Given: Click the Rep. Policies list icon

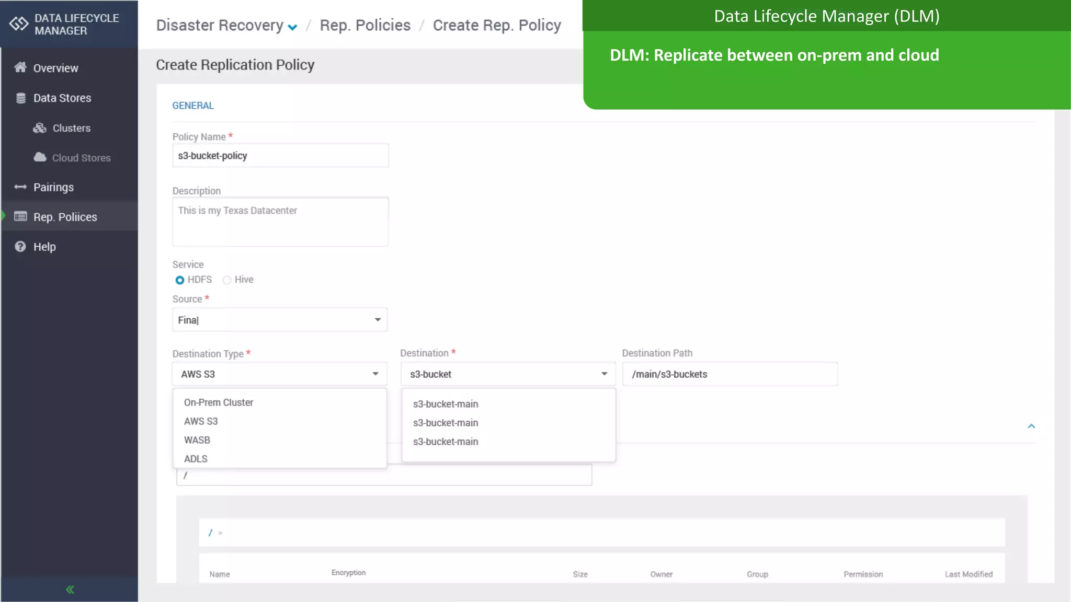Looking at the screenshot, I should click(x=20, y=216).
